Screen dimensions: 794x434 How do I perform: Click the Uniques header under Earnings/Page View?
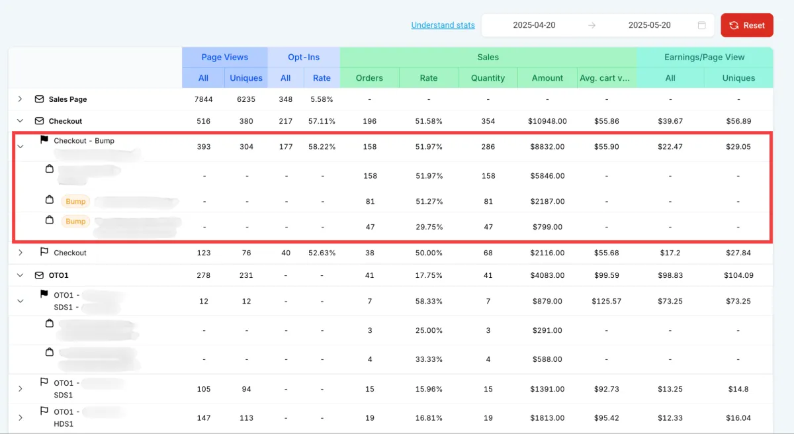(x=738, y=77)
